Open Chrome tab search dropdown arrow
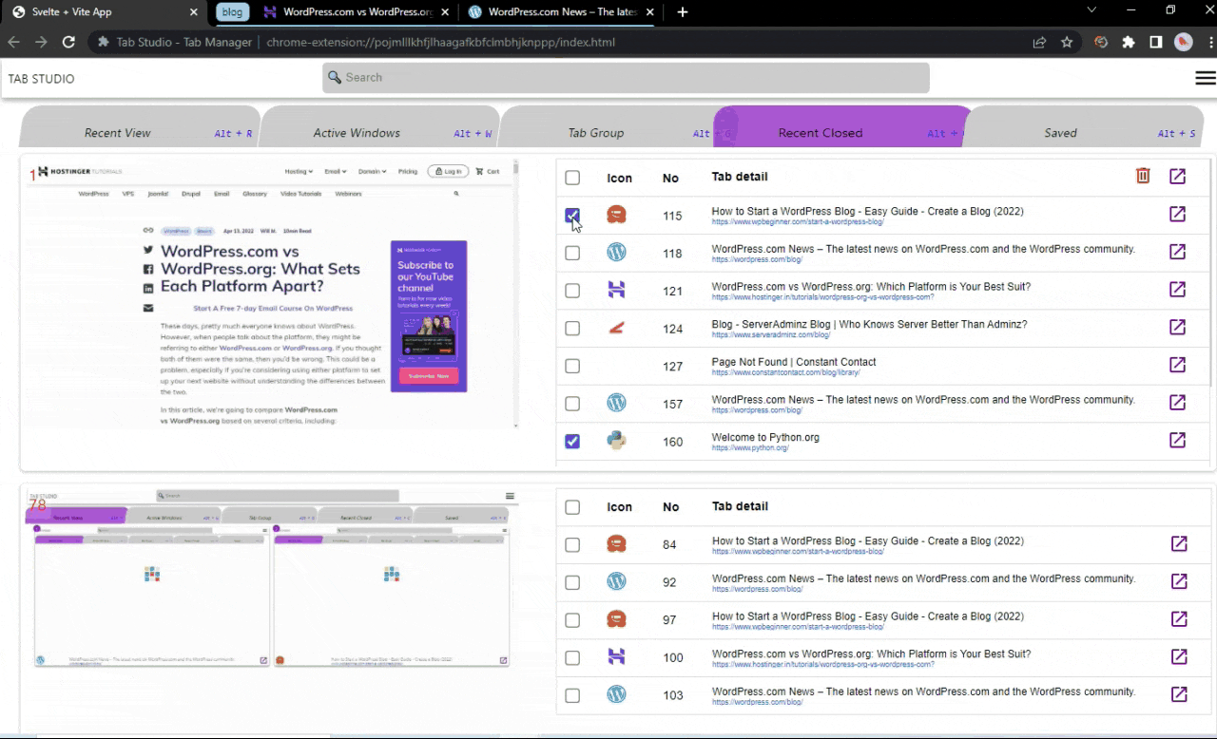This screenshot has width=1217, height=739. (x=1091, y=10)
